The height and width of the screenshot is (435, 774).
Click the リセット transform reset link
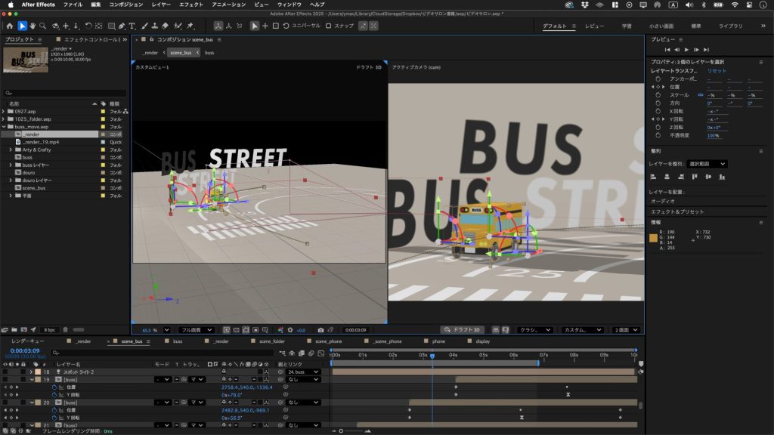[717, 70]
